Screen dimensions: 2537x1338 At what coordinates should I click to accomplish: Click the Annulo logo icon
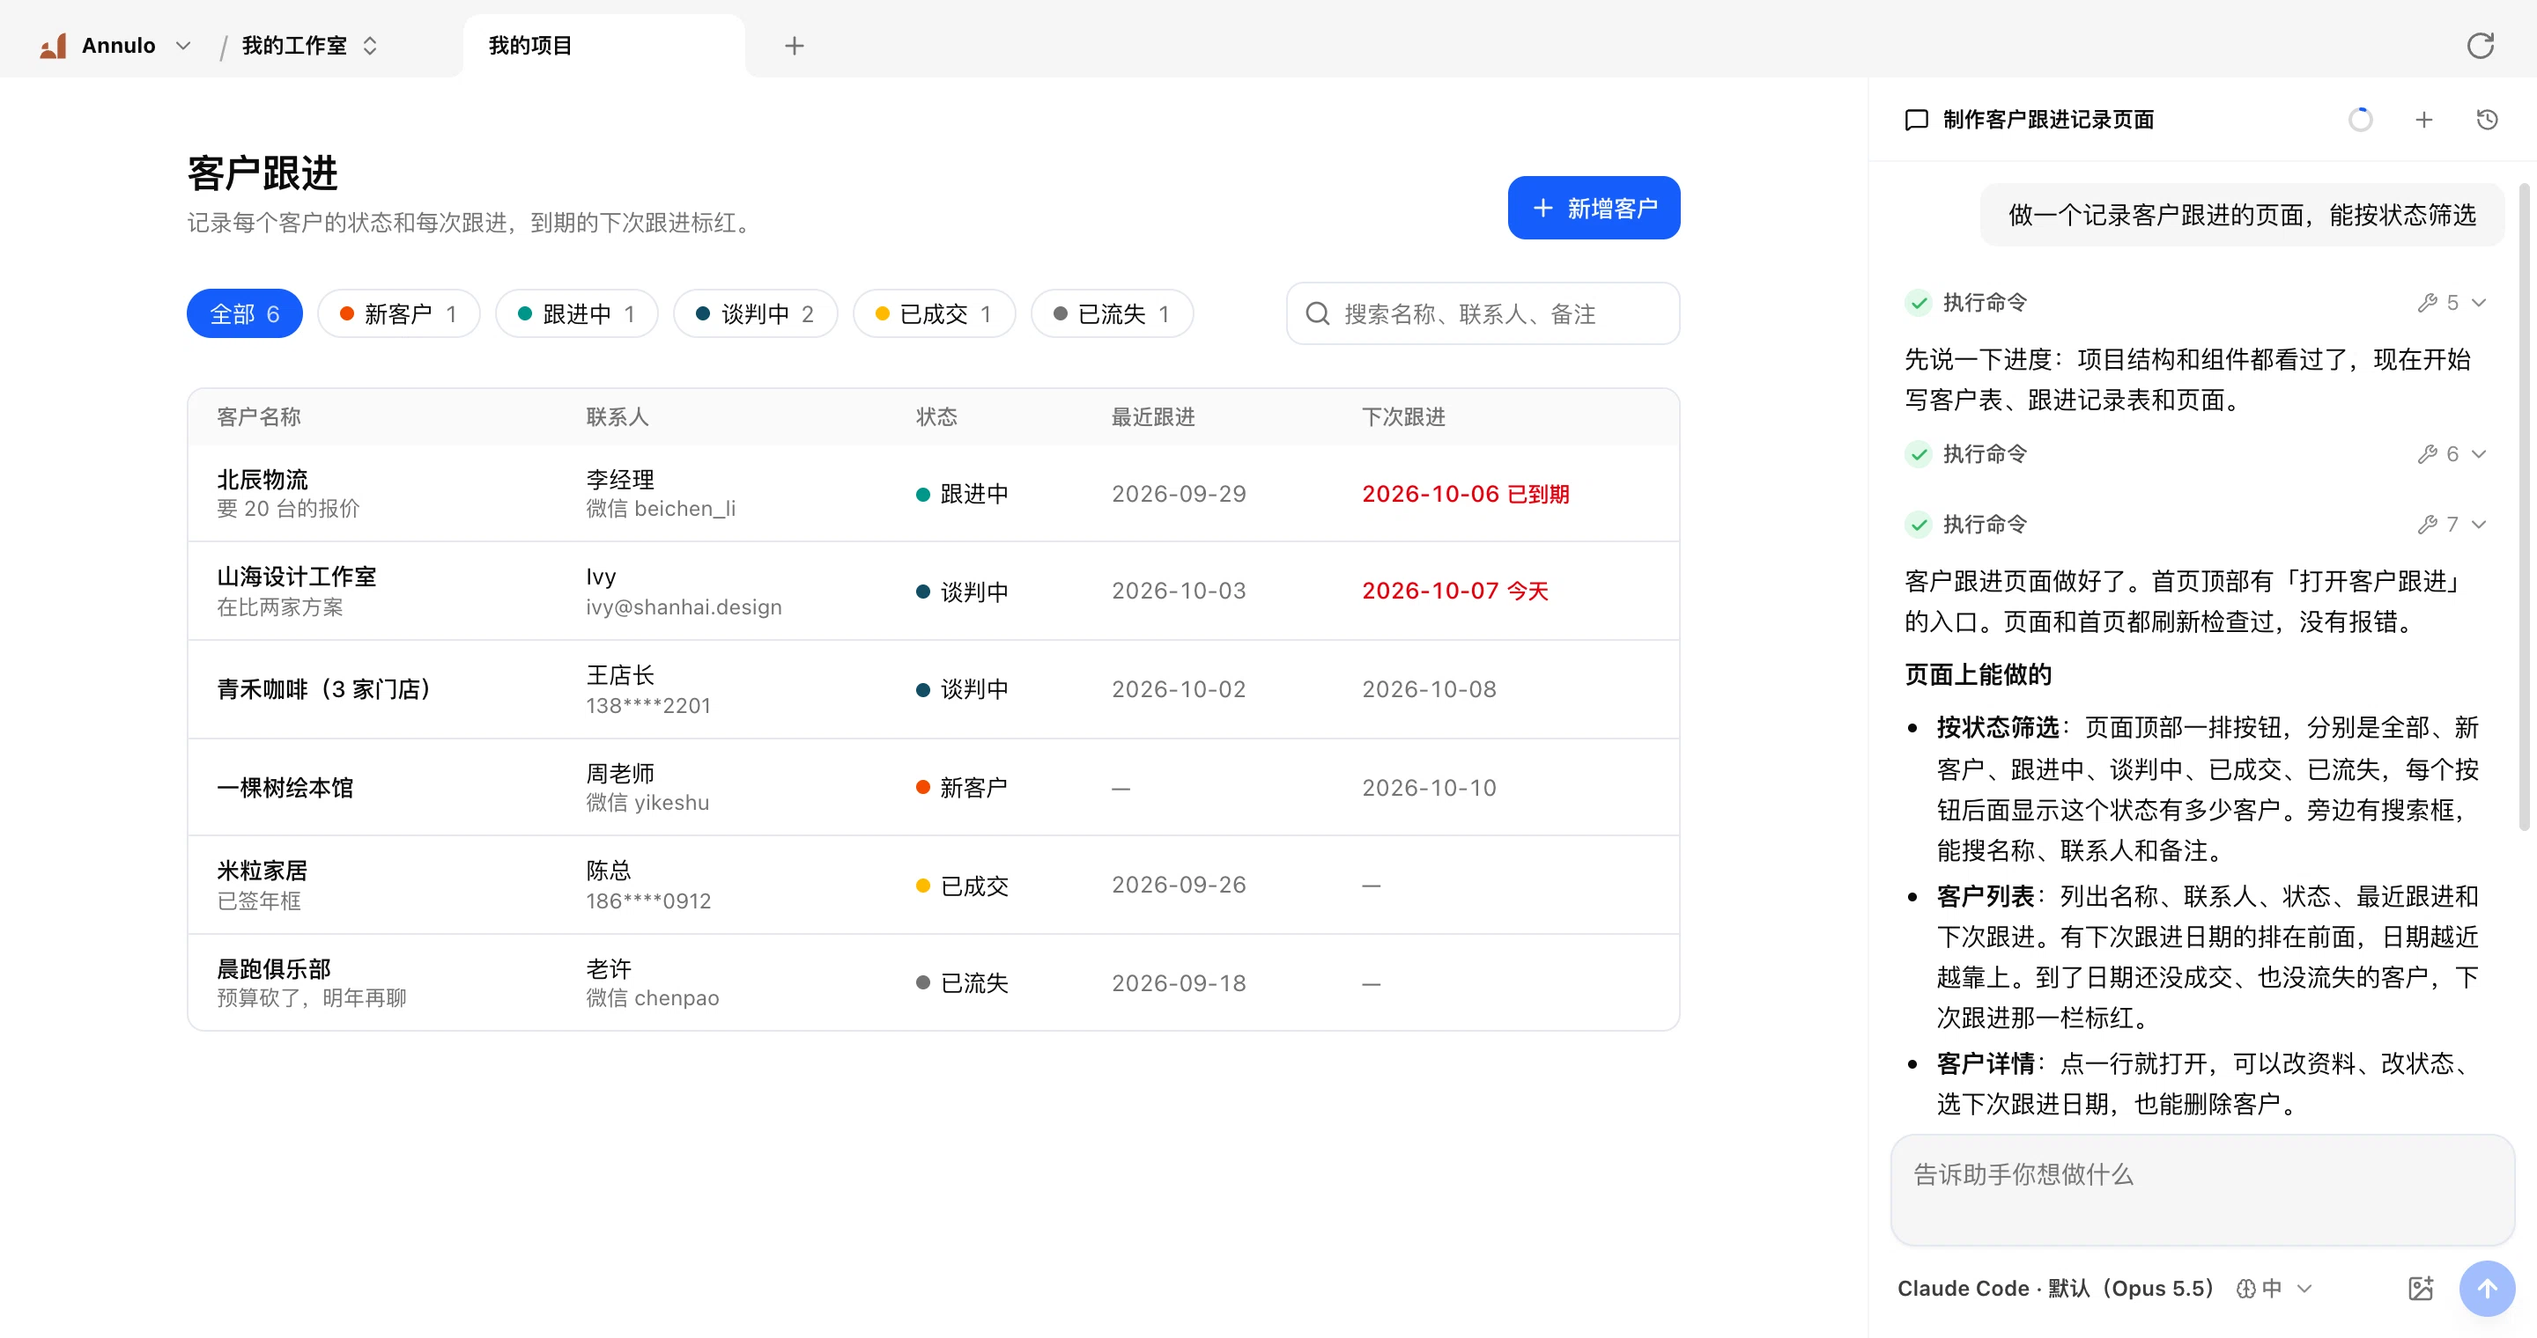point(53,45)
